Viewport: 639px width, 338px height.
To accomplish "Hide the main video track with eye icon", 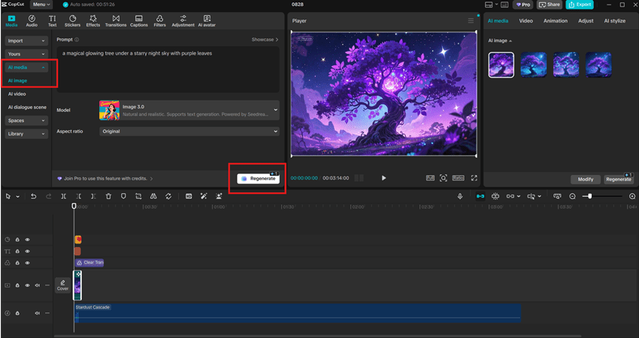I will click(x=27, y=285).
